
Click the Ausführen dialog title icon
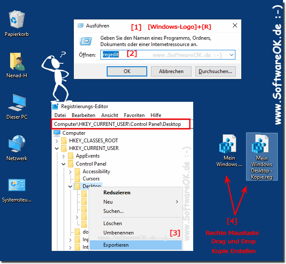(81, 26)
